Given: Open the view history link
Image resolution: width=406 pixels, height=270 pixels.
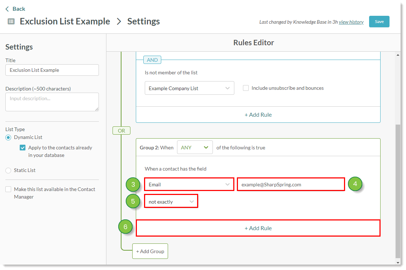Looking at the screenshot, I should coord(351,22).
